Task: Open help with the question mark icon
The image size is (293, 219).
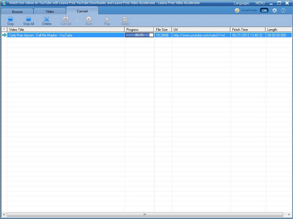Action: coord(283,10)
